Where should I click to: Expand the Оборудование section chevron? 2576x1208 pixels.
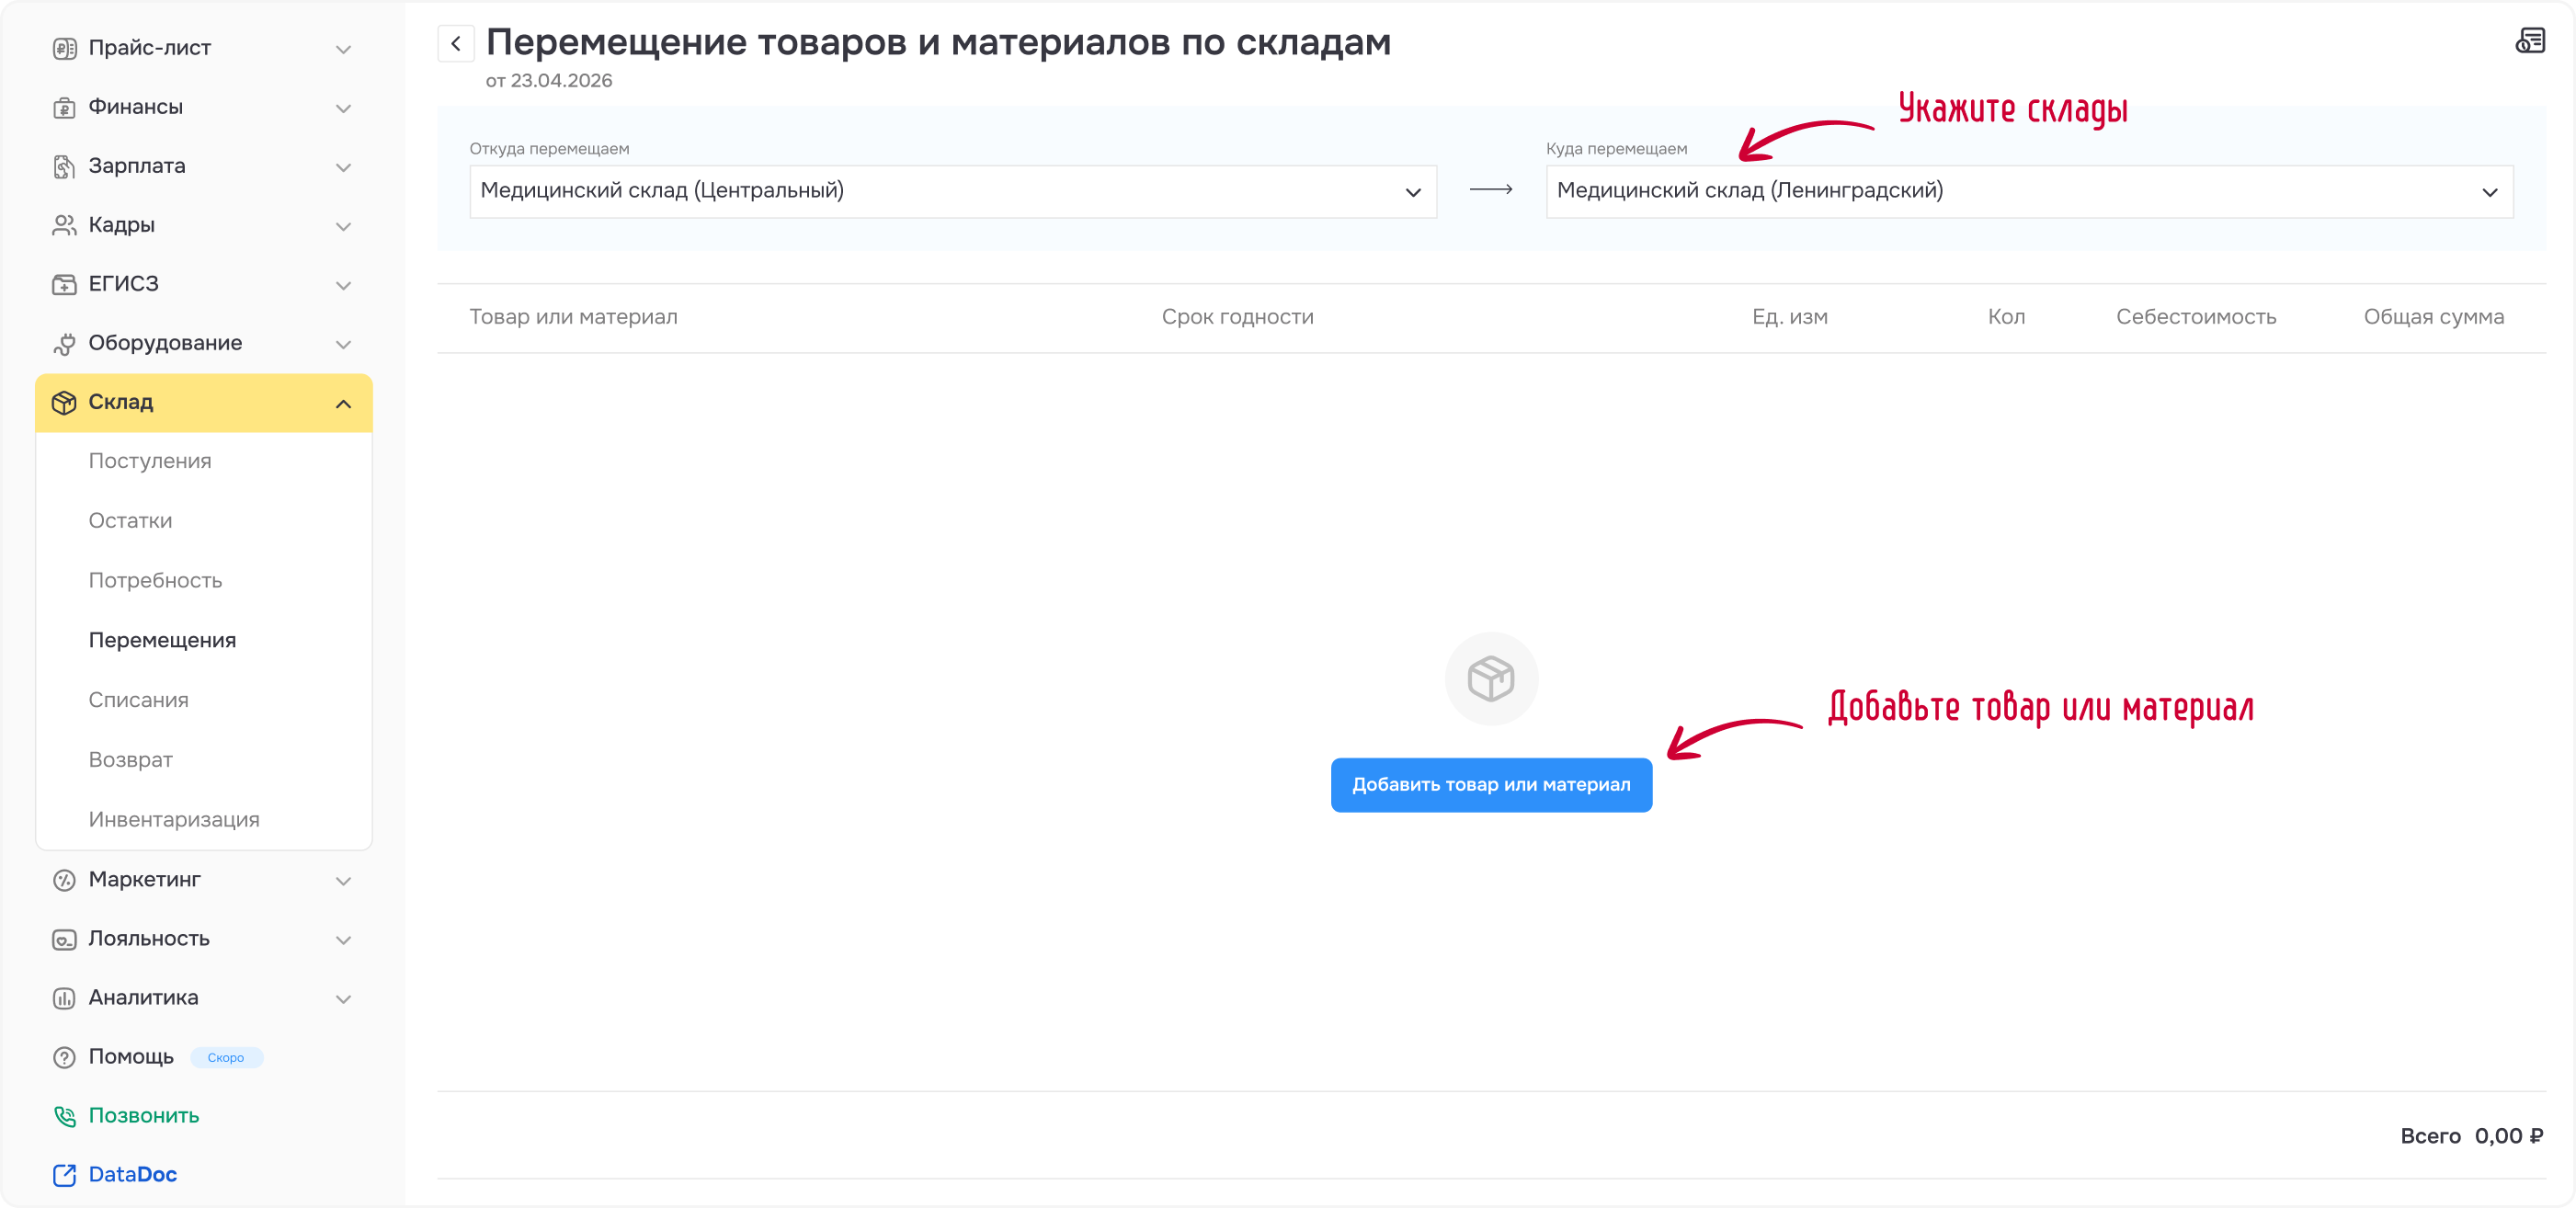click(x=343, y=344)
